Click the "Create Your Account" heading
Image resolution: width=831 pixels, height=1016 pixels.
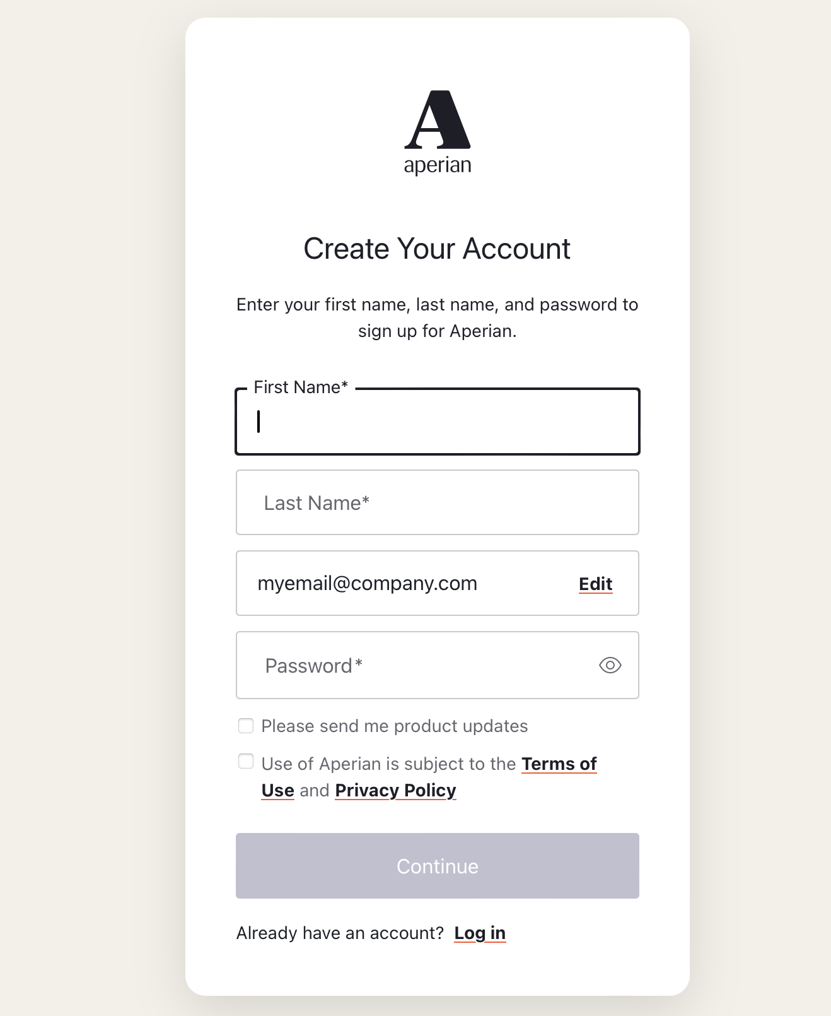tap(437, 249)
